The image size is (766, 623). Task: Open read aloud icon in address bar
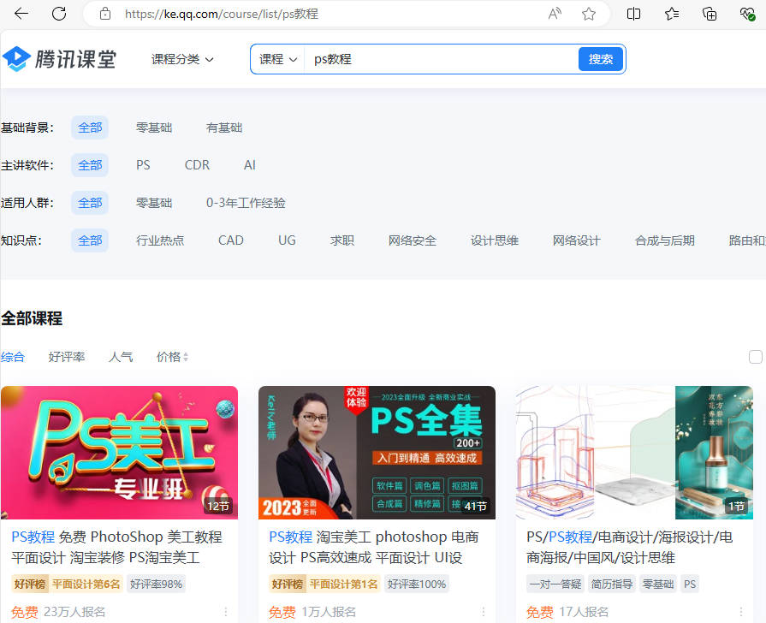coord(555,14)
